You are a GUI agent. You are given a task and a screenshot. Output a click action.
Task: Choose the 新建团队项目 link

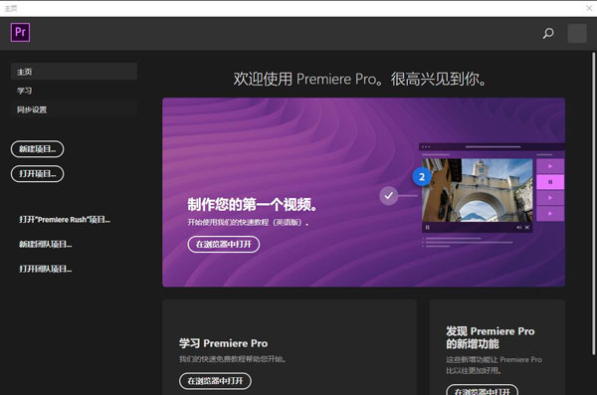pyautogui.click(x=46, y=244)
